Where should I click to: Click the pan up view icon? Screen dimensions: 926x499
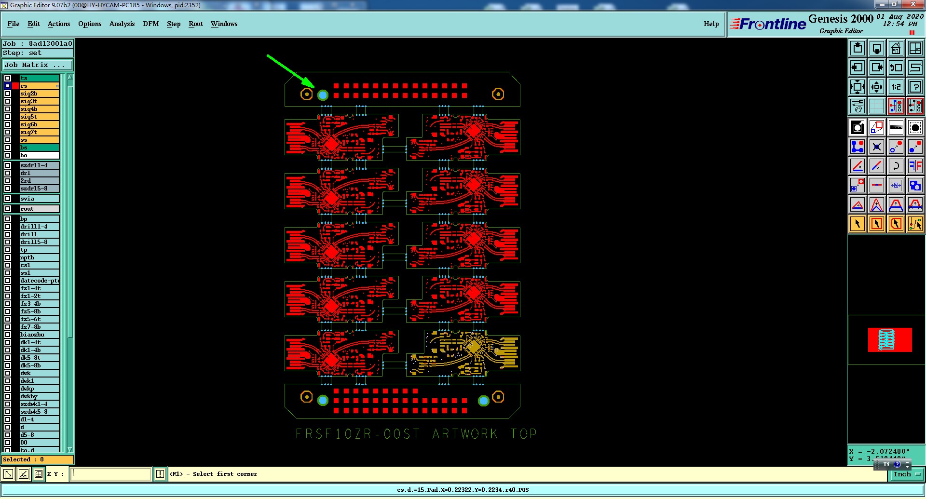pos(858,48)
